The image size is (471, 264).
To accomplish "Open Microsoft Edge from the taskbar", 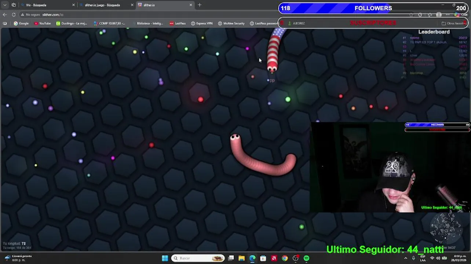I will (x=252, y=258).
